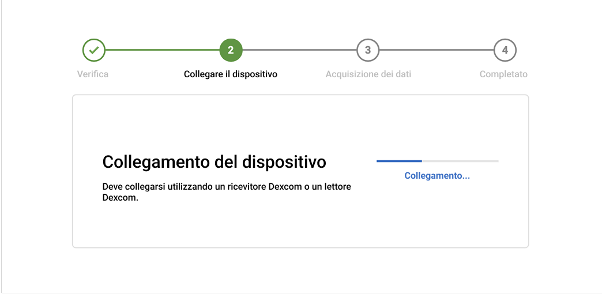Select the Collegare il dispositivo step label
Viewport: 602px width, 294px height.
[x=231, y=74]
